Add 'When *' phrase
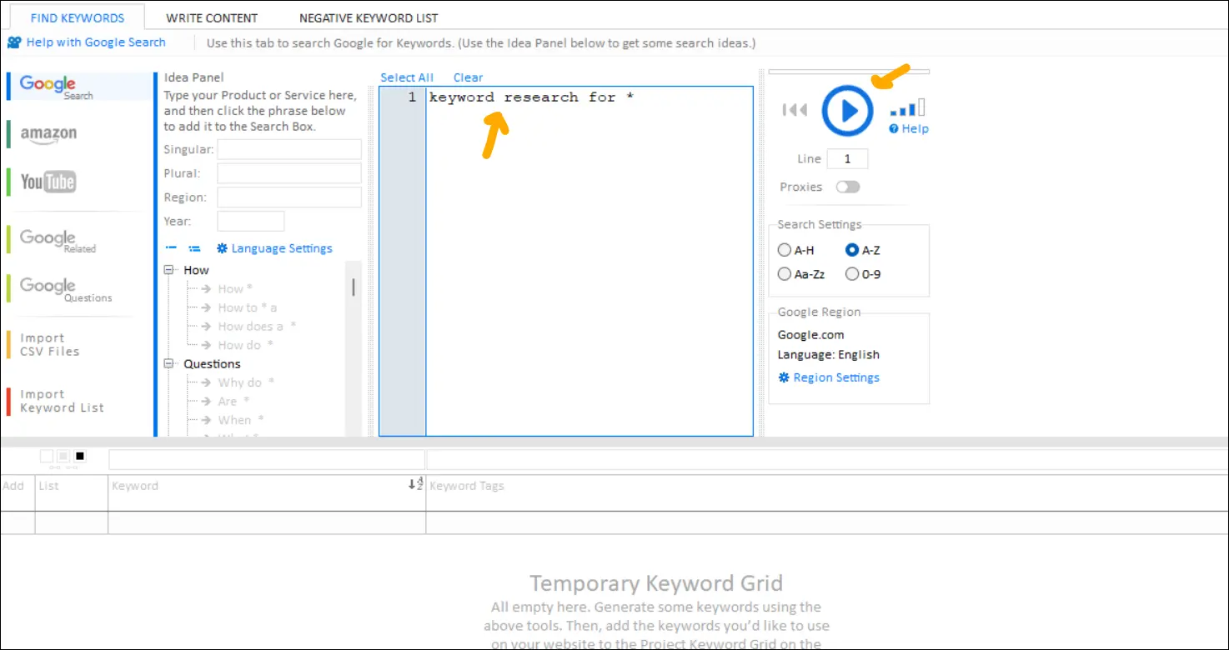Screen dimensions: 1229x650 click(241, 420)
